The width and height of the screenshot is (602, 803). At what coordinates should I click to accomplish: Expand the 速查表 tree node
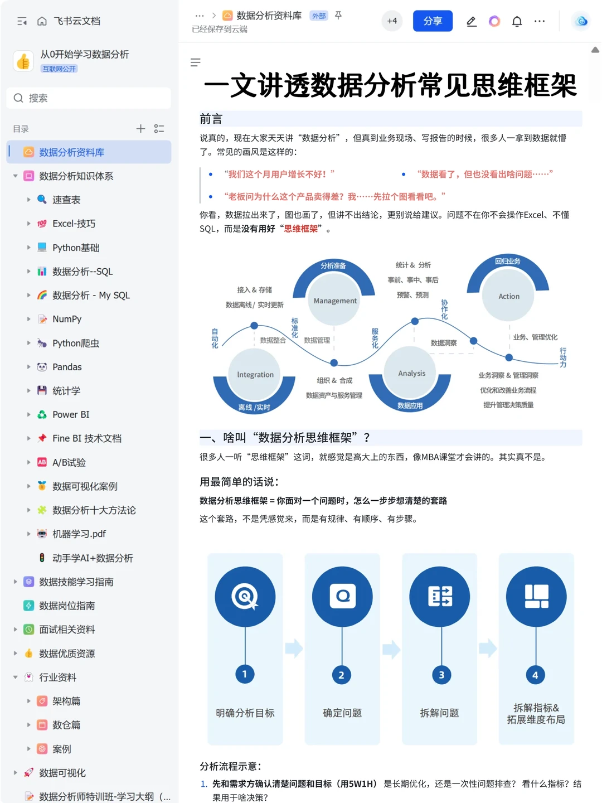click(x=28, y=200)
